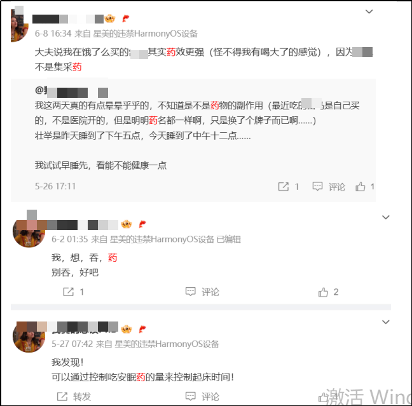Open chevron menu on the 6-2 01:35 post

pyautogui.click(x=385, y=217)
